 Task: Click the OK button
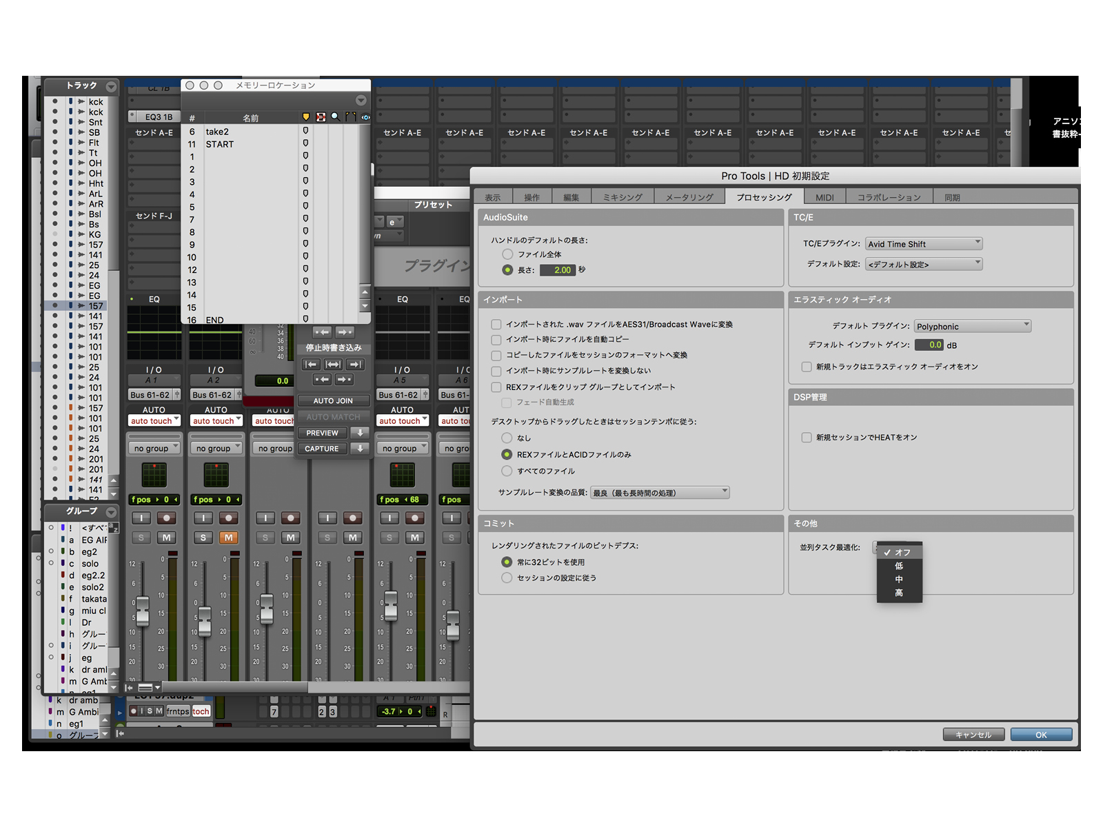coord(1041,735)
